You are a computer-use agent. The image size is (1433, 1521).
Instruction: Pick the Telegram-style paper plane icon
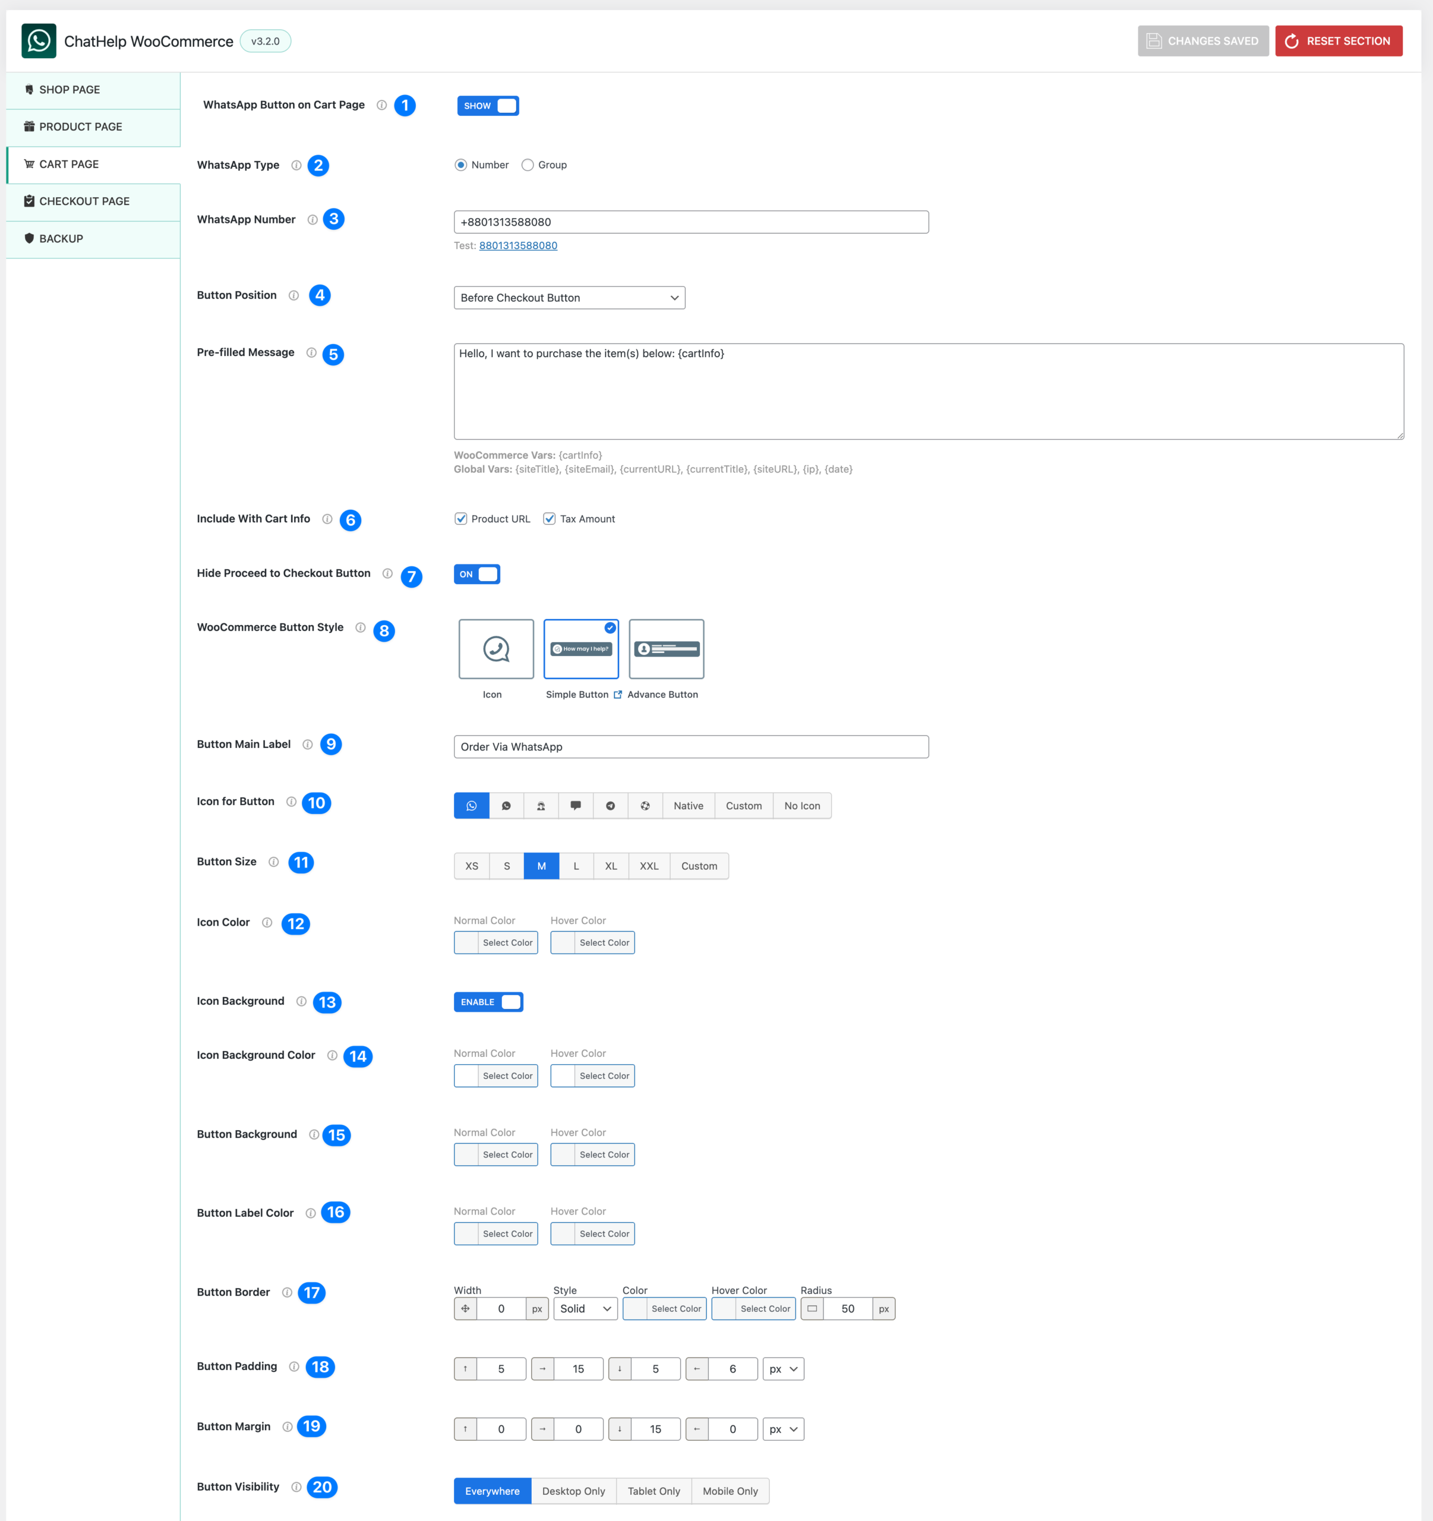click(611, 806)
